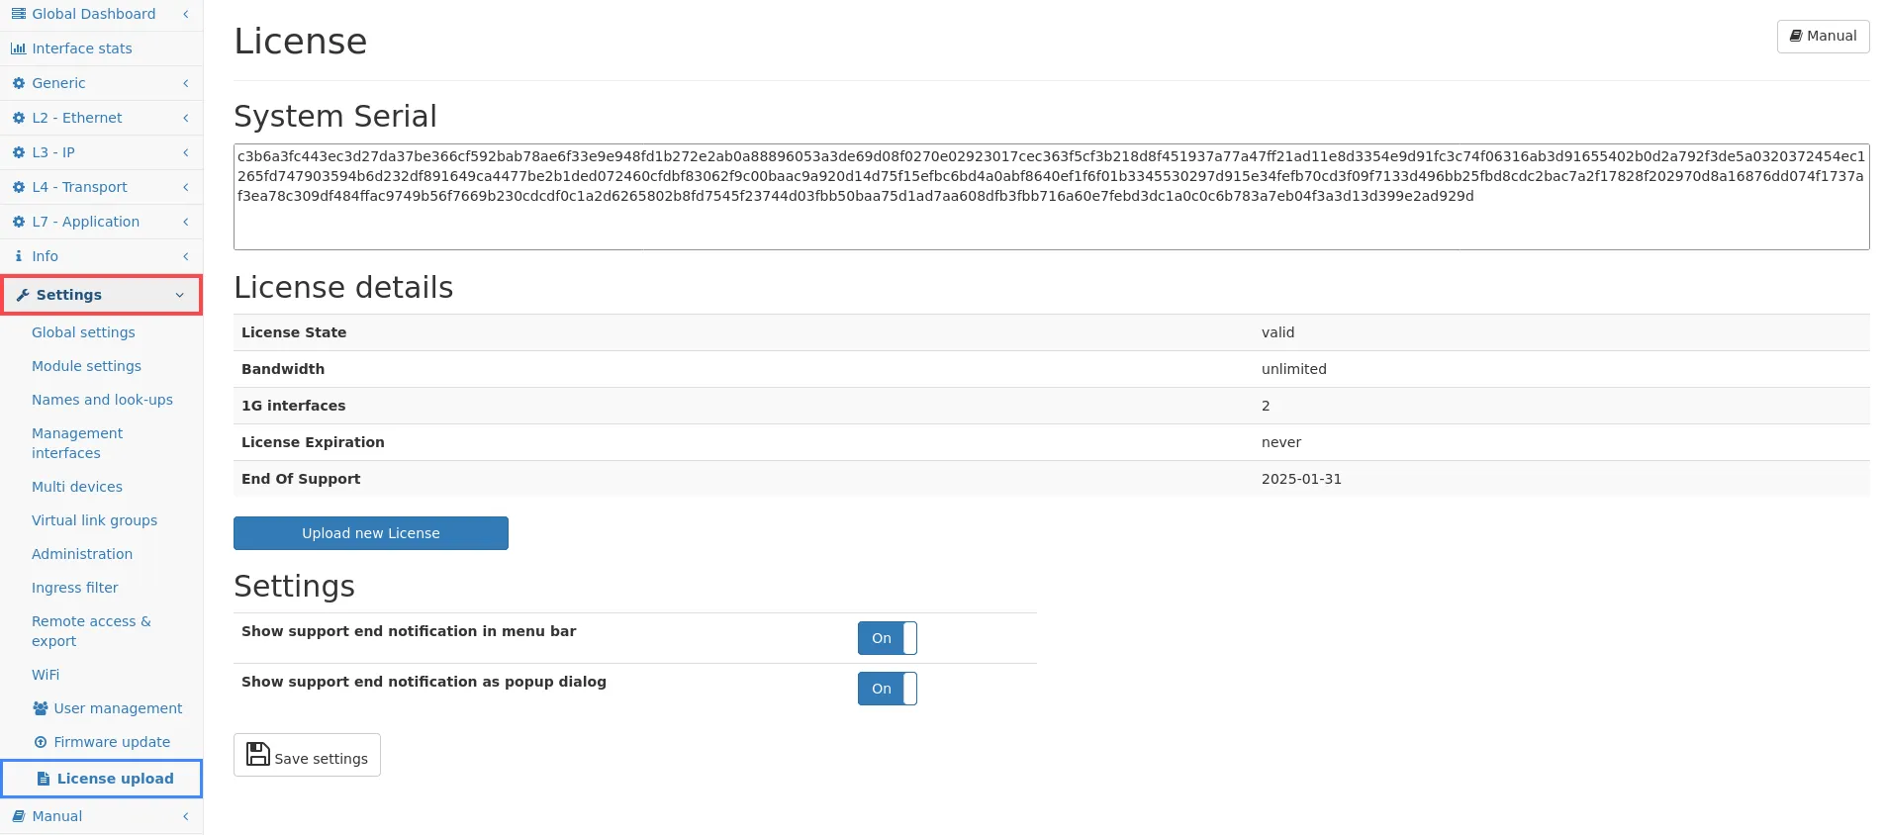The width and height of the screenshot is (1884, 835).
Task: Click inside the System Serial text box
Action: [1050, 223]
